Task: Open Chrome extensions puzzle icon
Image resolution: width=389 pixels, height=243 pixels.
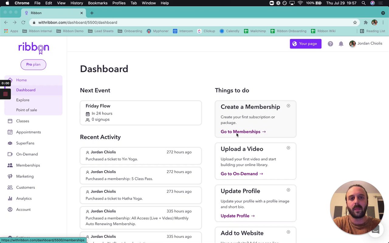Action: coord(366,22)
